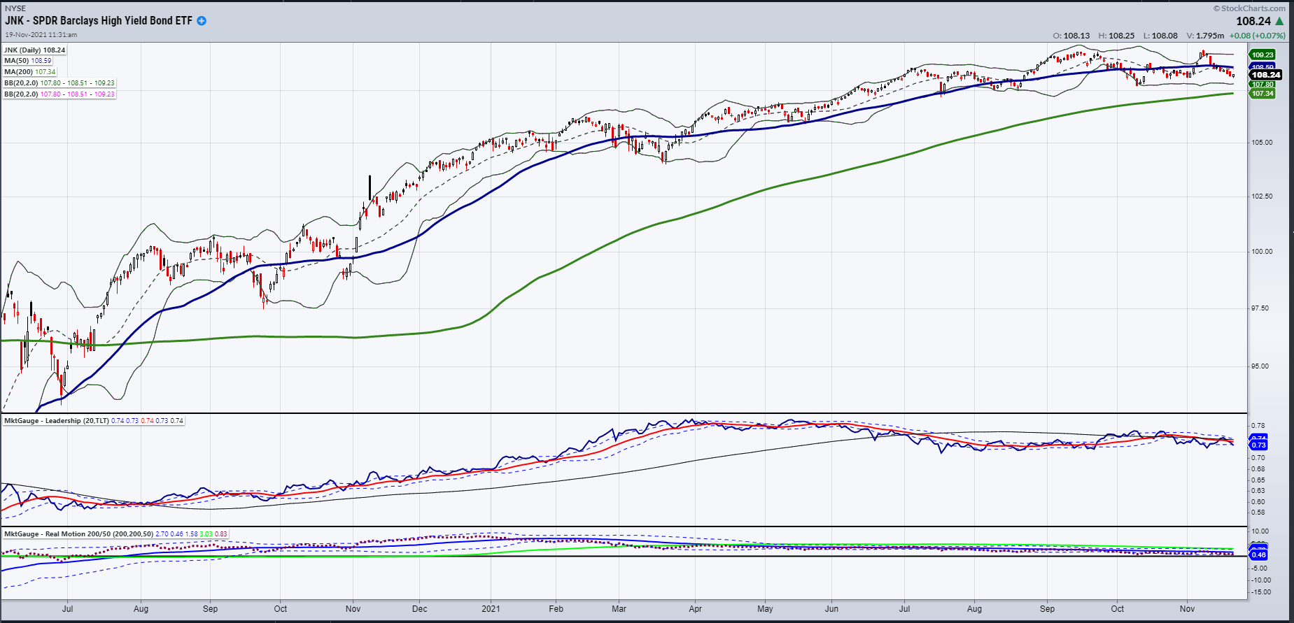Screen dimensions: 1294x623
Task: Click the 109.23 green price tag
Action: pos(1263,55)
